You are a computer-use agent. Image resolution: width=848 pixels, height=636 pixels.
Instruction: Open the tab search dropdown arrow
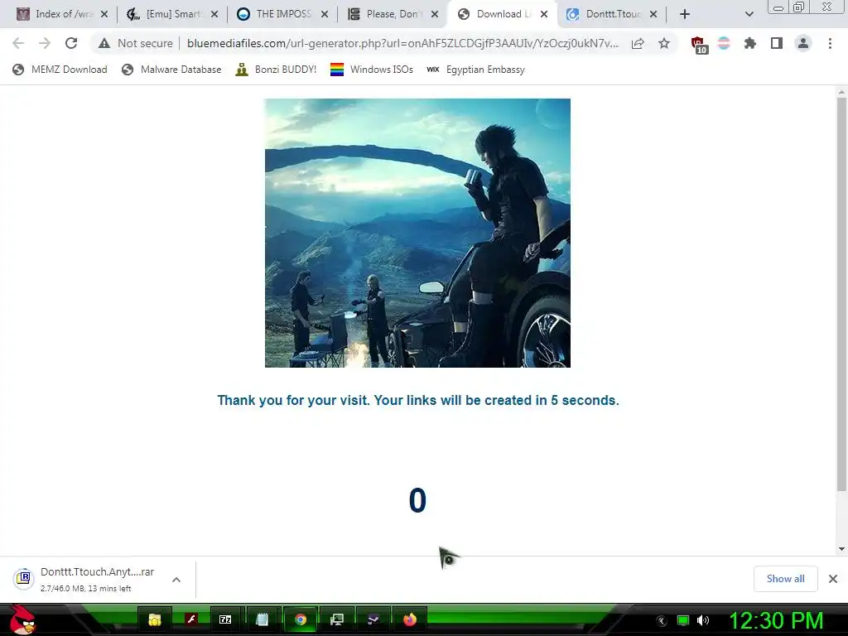(749, 15)
